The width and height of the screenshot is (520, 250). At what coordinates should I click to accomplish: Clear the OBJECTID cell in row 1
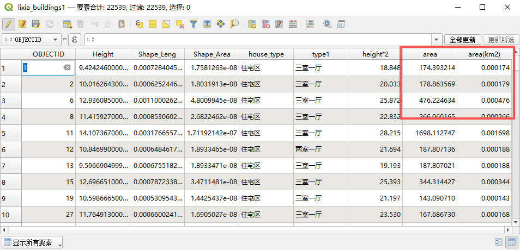[67, 68]
